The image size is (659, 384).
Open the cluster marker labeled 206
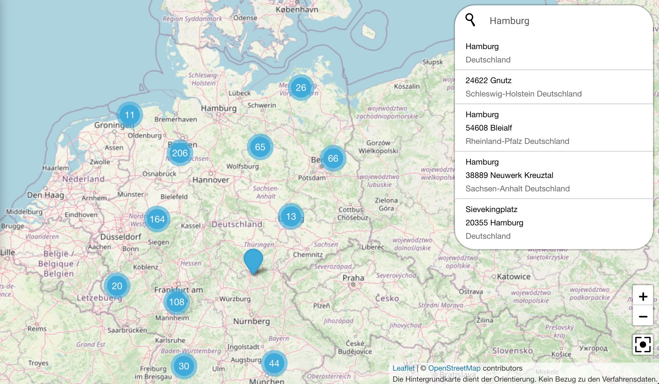(180, 153)
